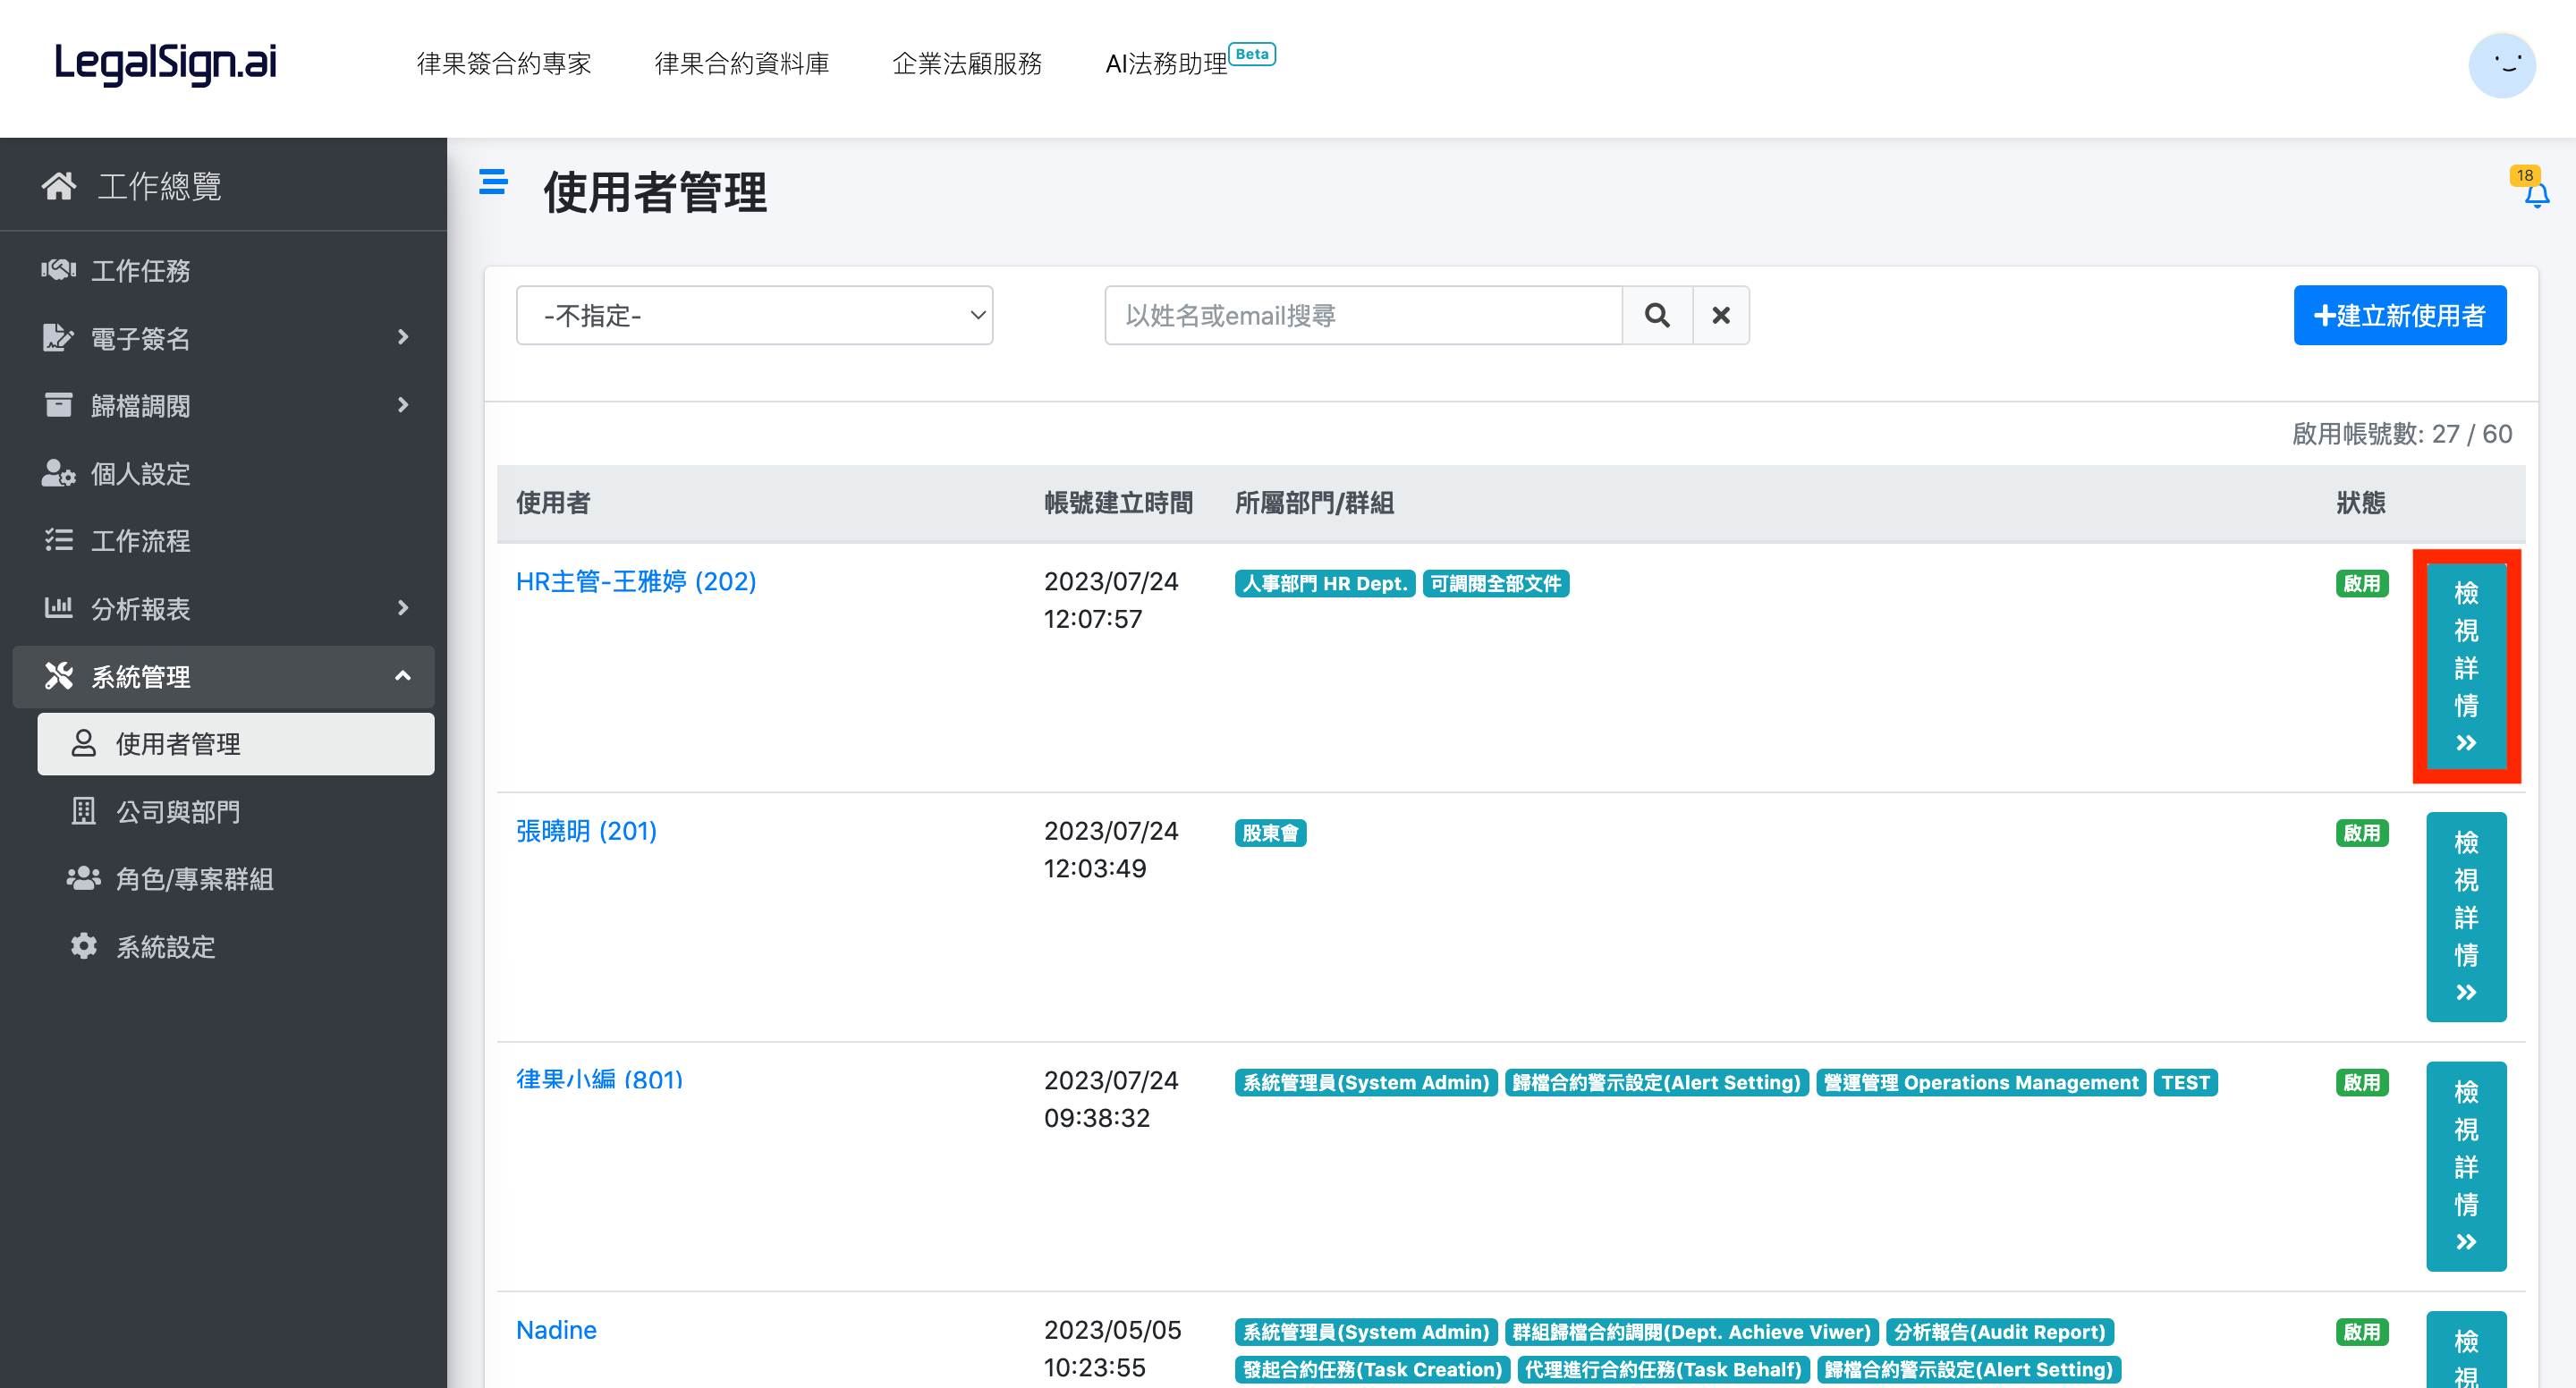Click 律果小編's 系統管理員(System Admin) tag
This screenshot has width=2576, height=1388.
tap(1365, 1082)
